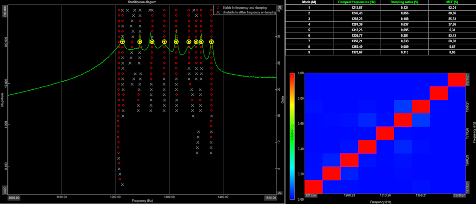The width and height of the screenshot is (476, 204).
Task: Select the yellow mode marker at 1291.39 Hz
Action: [x=164, y=42]
